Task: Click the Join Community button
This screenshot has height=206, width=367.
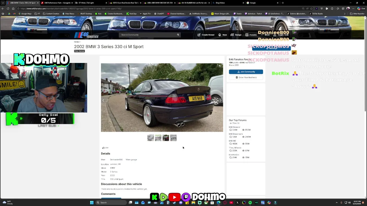Action: (246, 72)
